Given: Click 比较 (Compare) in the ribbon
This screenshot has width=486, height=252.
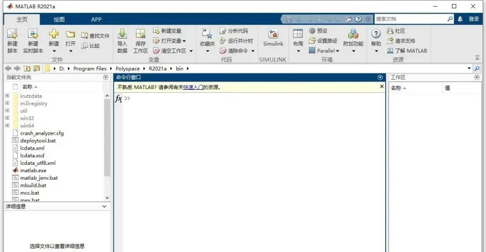Looking at the screenshot, I should 90,46.
